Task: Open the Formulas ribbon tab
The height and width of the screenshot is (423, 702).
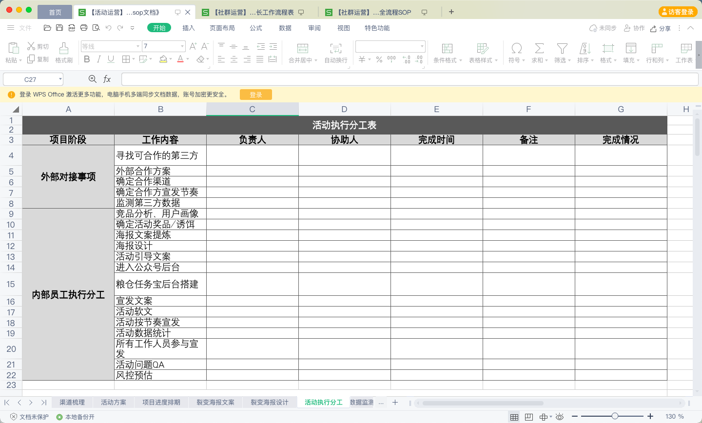Action: click(256, 28)
